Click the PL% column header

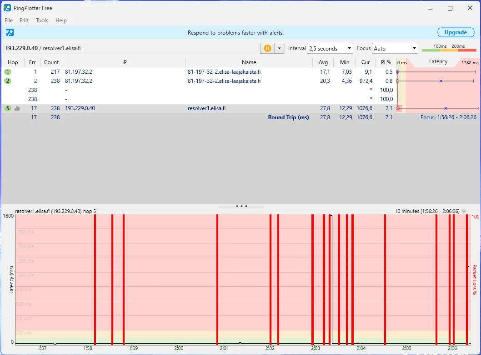click(x=386, y=62)
